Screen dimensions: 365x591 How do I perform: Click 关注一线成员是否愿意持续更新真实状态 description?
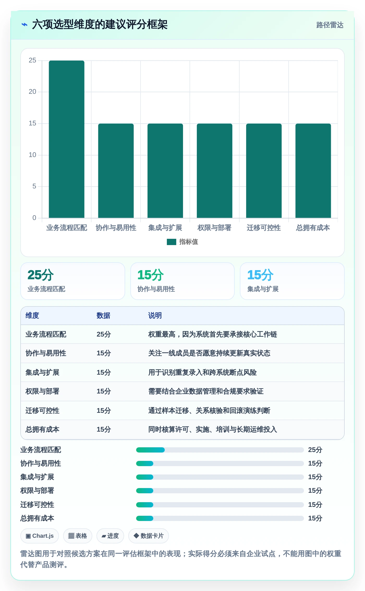point(209,353)
